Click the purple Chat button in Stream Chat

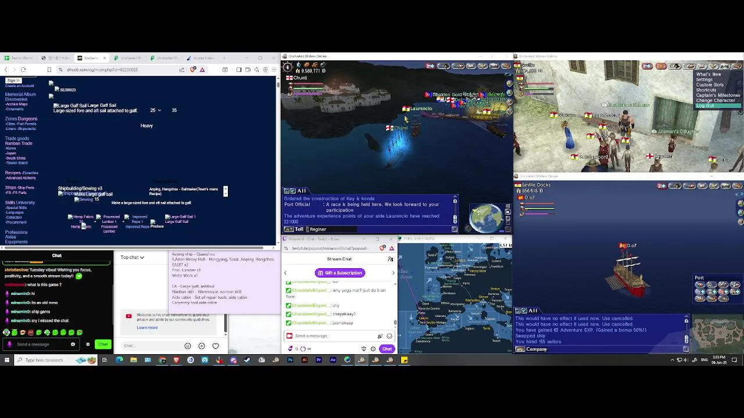point(387,349)
